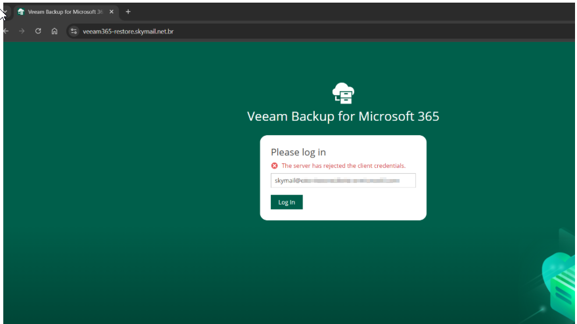Viewport: 577px width, 324px height.
Task: Open site information for the address bar
Action: [x=74, y=31]
